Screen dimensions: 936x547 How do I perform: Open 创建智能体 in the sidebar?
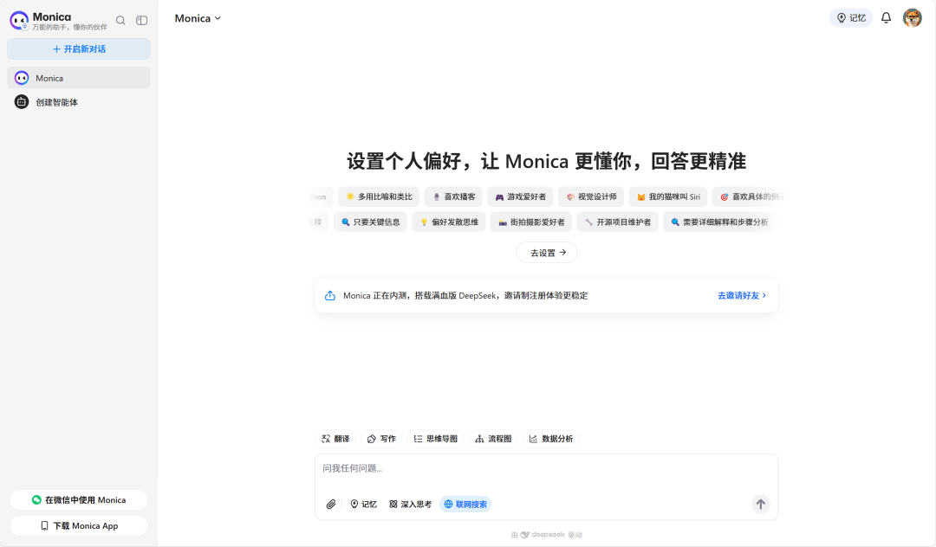tap(79, 102)
